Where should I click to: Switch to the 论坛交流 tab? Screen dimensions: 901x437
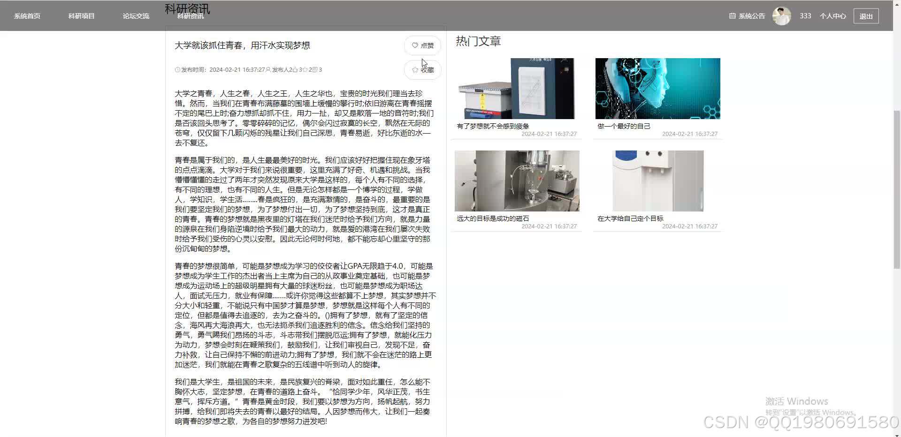[135, 15]
